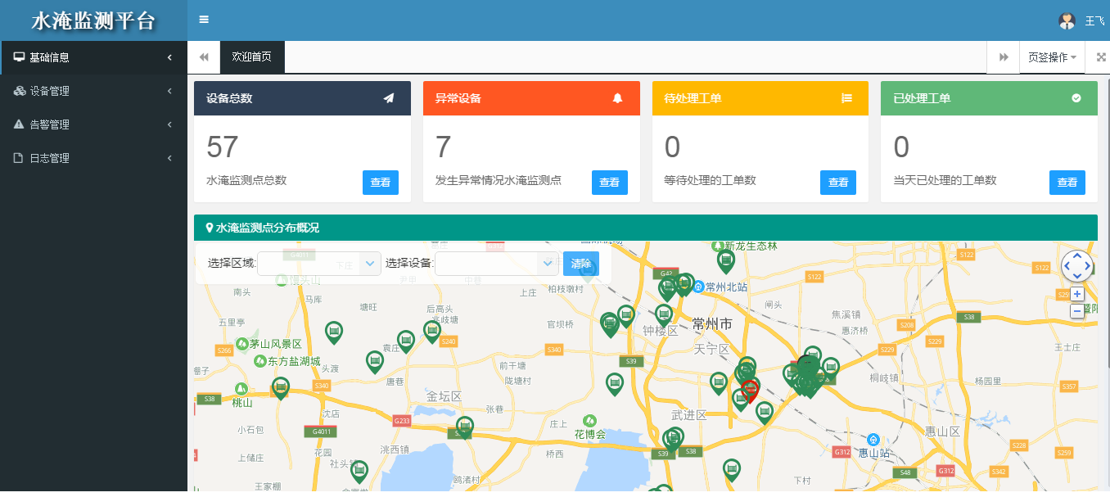Image resolution: width=1110 pixels, height=497 pixels.
Task: Click the warning triangle icon beside 告警管理
Action: 18,124
